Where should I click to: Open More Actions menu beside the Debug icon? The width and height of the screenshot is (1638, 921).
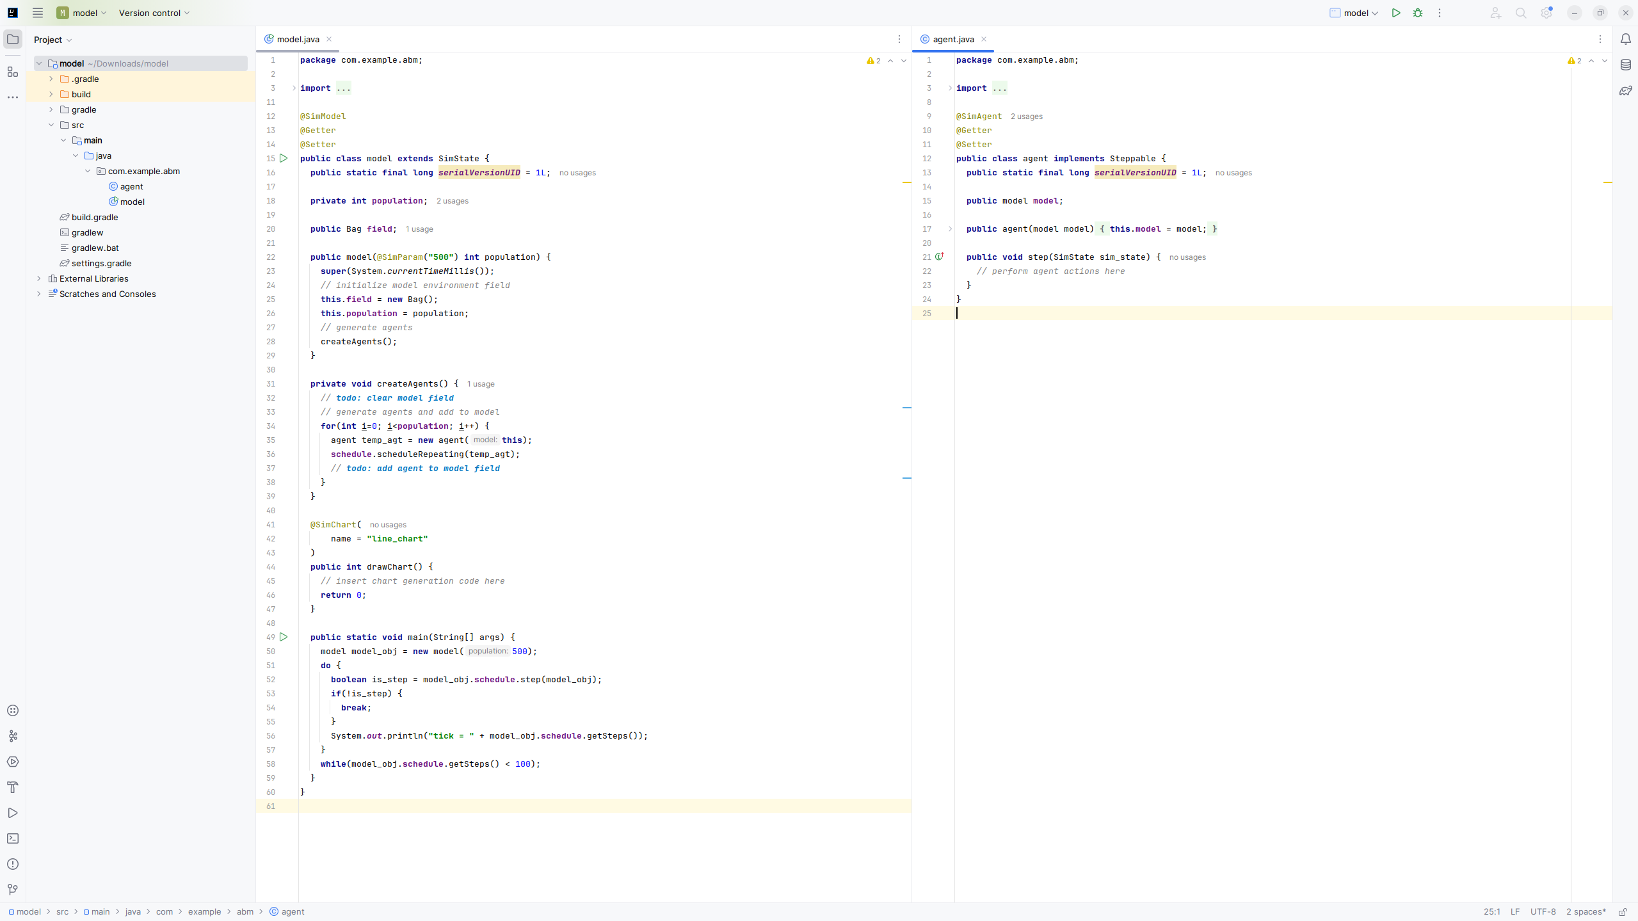click(x=1440, y=13)
